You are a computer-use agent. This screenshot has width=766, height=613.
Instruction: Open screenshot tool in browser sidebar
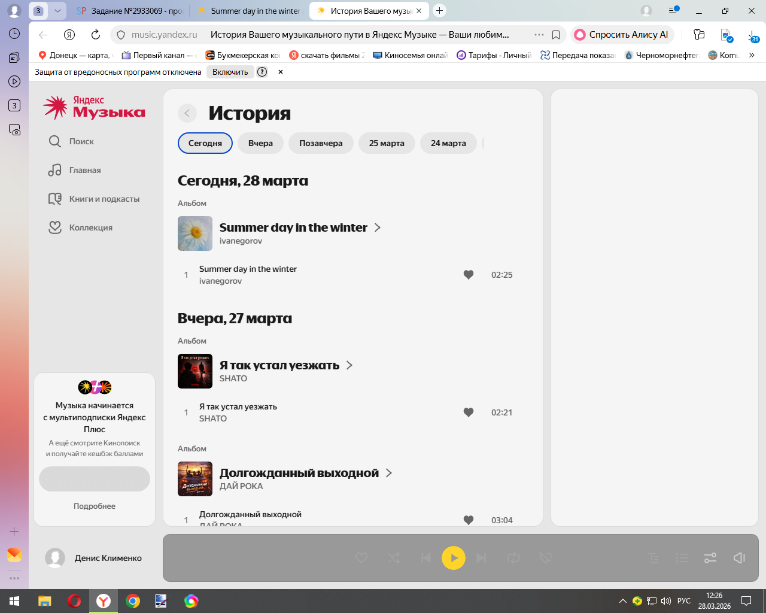14,129
